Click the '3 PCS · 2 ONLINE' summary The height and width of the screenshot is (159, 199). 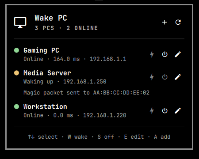point(66,28)
